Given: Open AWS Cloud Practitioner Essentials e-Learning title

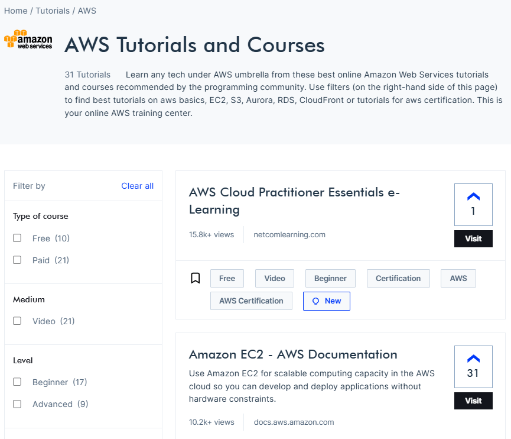Looking at the screenshot, I should (294, 201).
